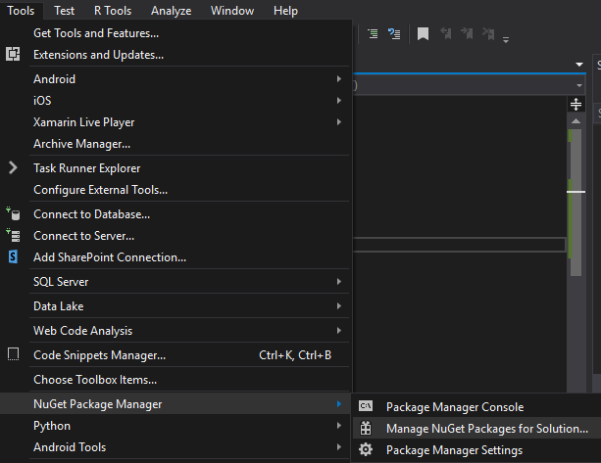601x463 pixels.
Task: Select Android Tools menu entry
Action: coord(175,447)
